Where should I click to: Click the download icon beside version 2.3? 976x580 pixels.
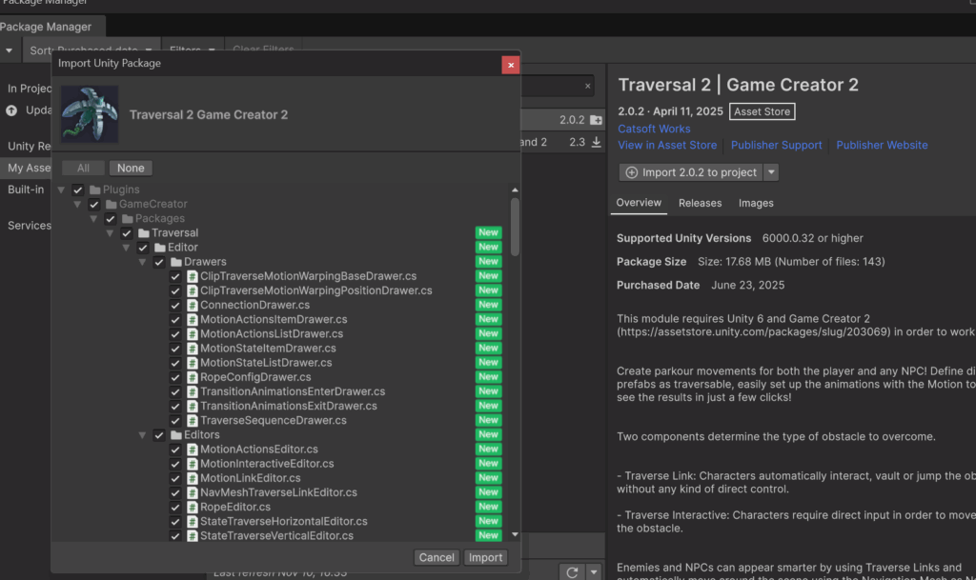pos(596,142)
